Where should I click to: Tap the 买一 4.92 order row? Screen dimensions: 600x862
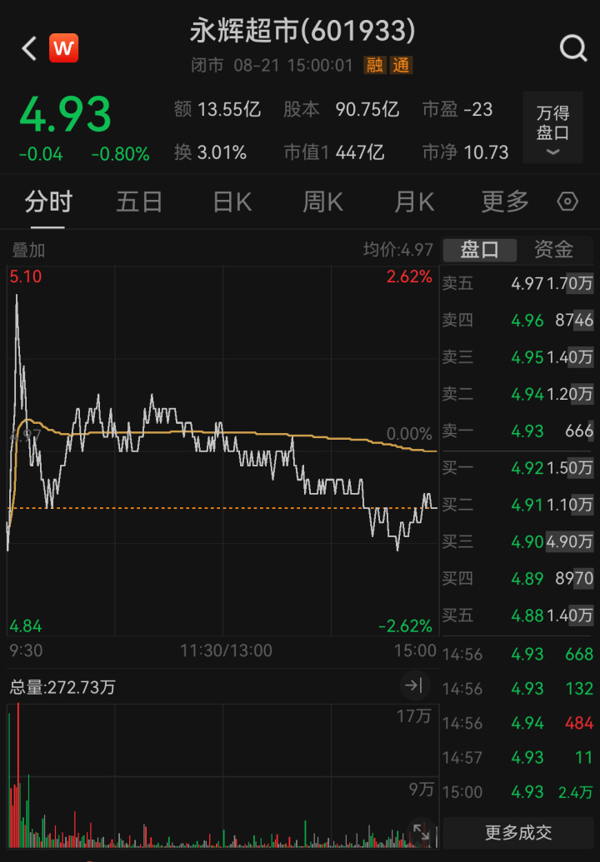tap(517, 468)
